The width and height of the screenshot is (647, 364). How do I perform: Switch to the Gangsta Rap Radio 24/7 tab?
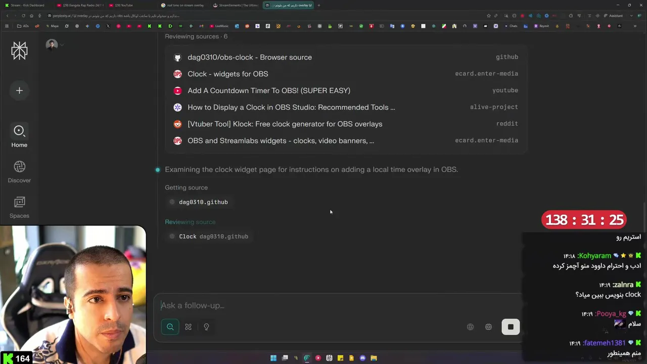(x=80, y=5)
